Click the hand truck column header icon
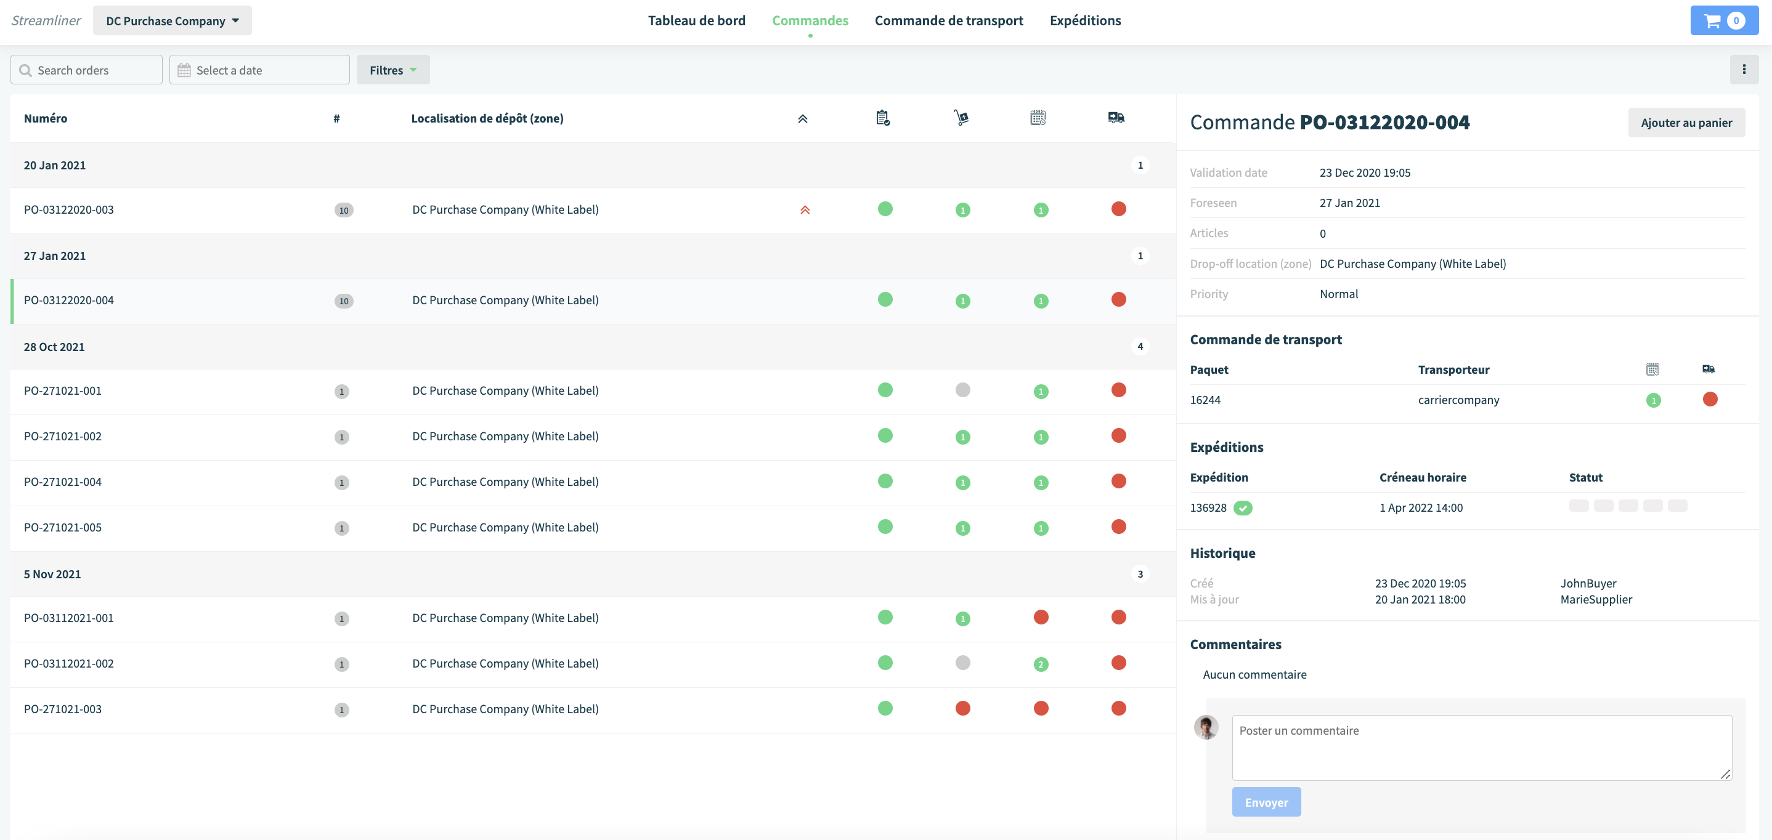The image size is (1772, 840). pyautogui.click(x=961, y=118)
